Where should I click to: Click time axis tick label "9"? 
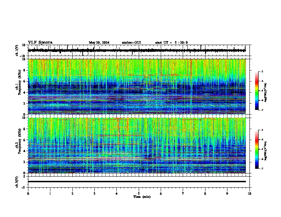227,194
